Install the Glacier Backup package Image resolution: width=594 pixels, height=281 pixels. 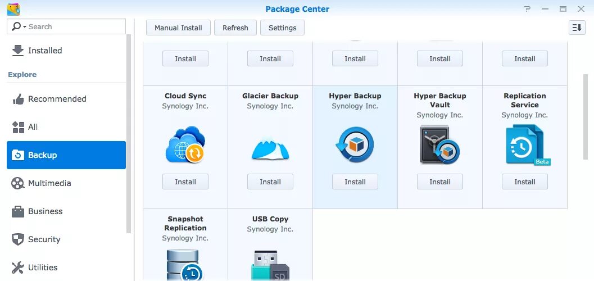coord(270,182)
